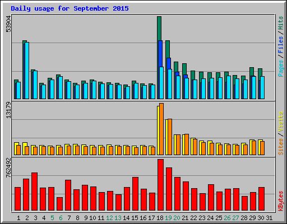Viewport: 287px width, 224px height.
Task: Click the yellow Visits bar for day 1
Action: [15, 149]
